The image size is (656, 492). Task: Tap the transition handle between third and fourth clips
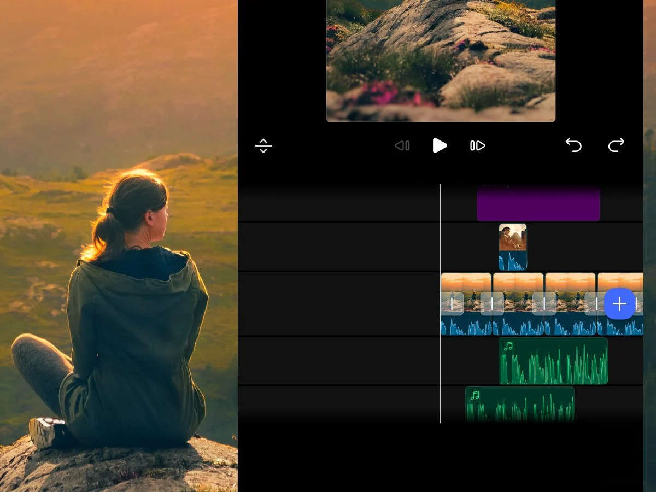(x=596, y=304)
